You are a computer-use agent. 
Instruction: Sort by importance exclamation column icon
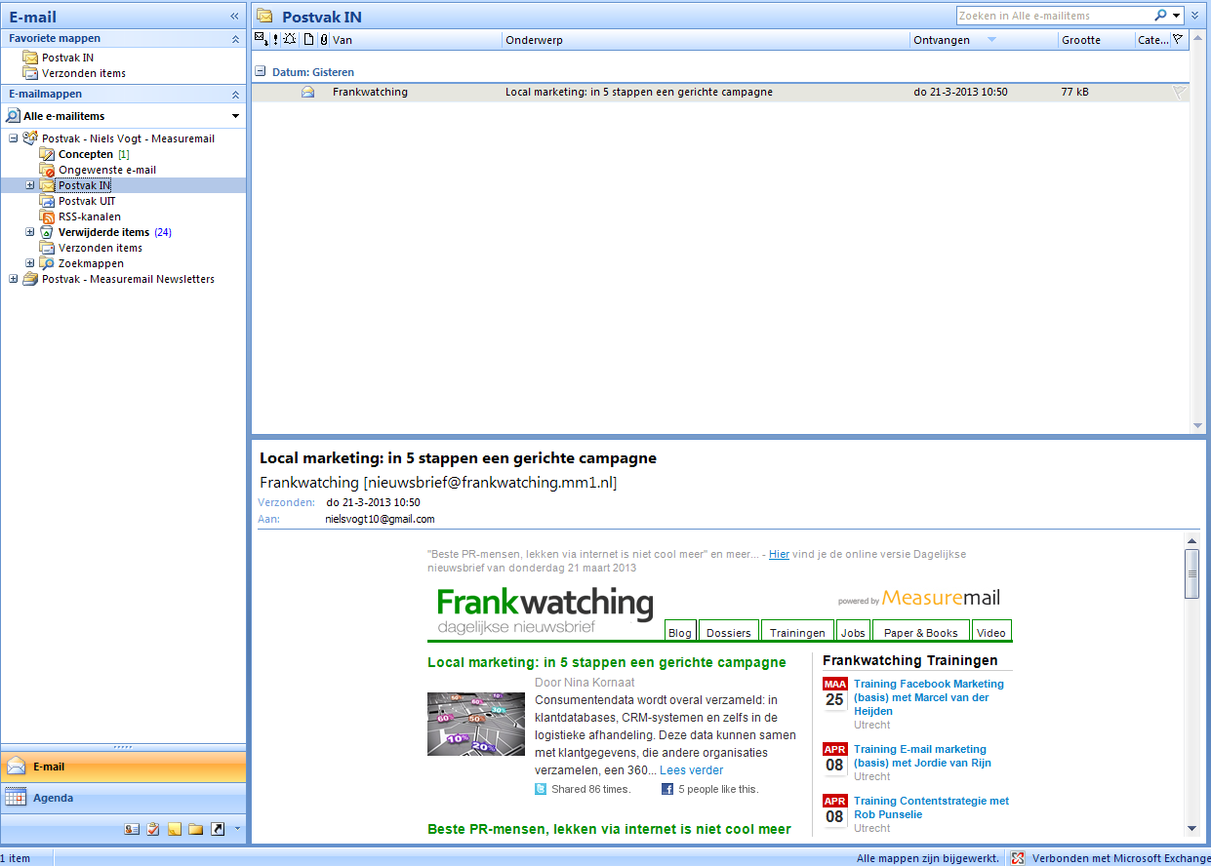(x=276, y=39)
